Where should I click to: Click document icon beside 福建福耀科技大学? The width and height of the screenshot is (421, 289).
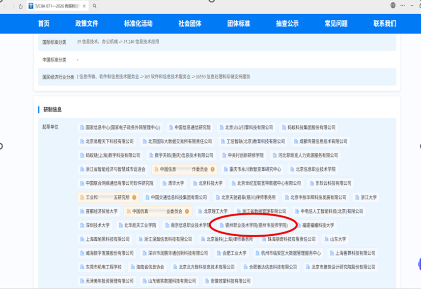298,225
